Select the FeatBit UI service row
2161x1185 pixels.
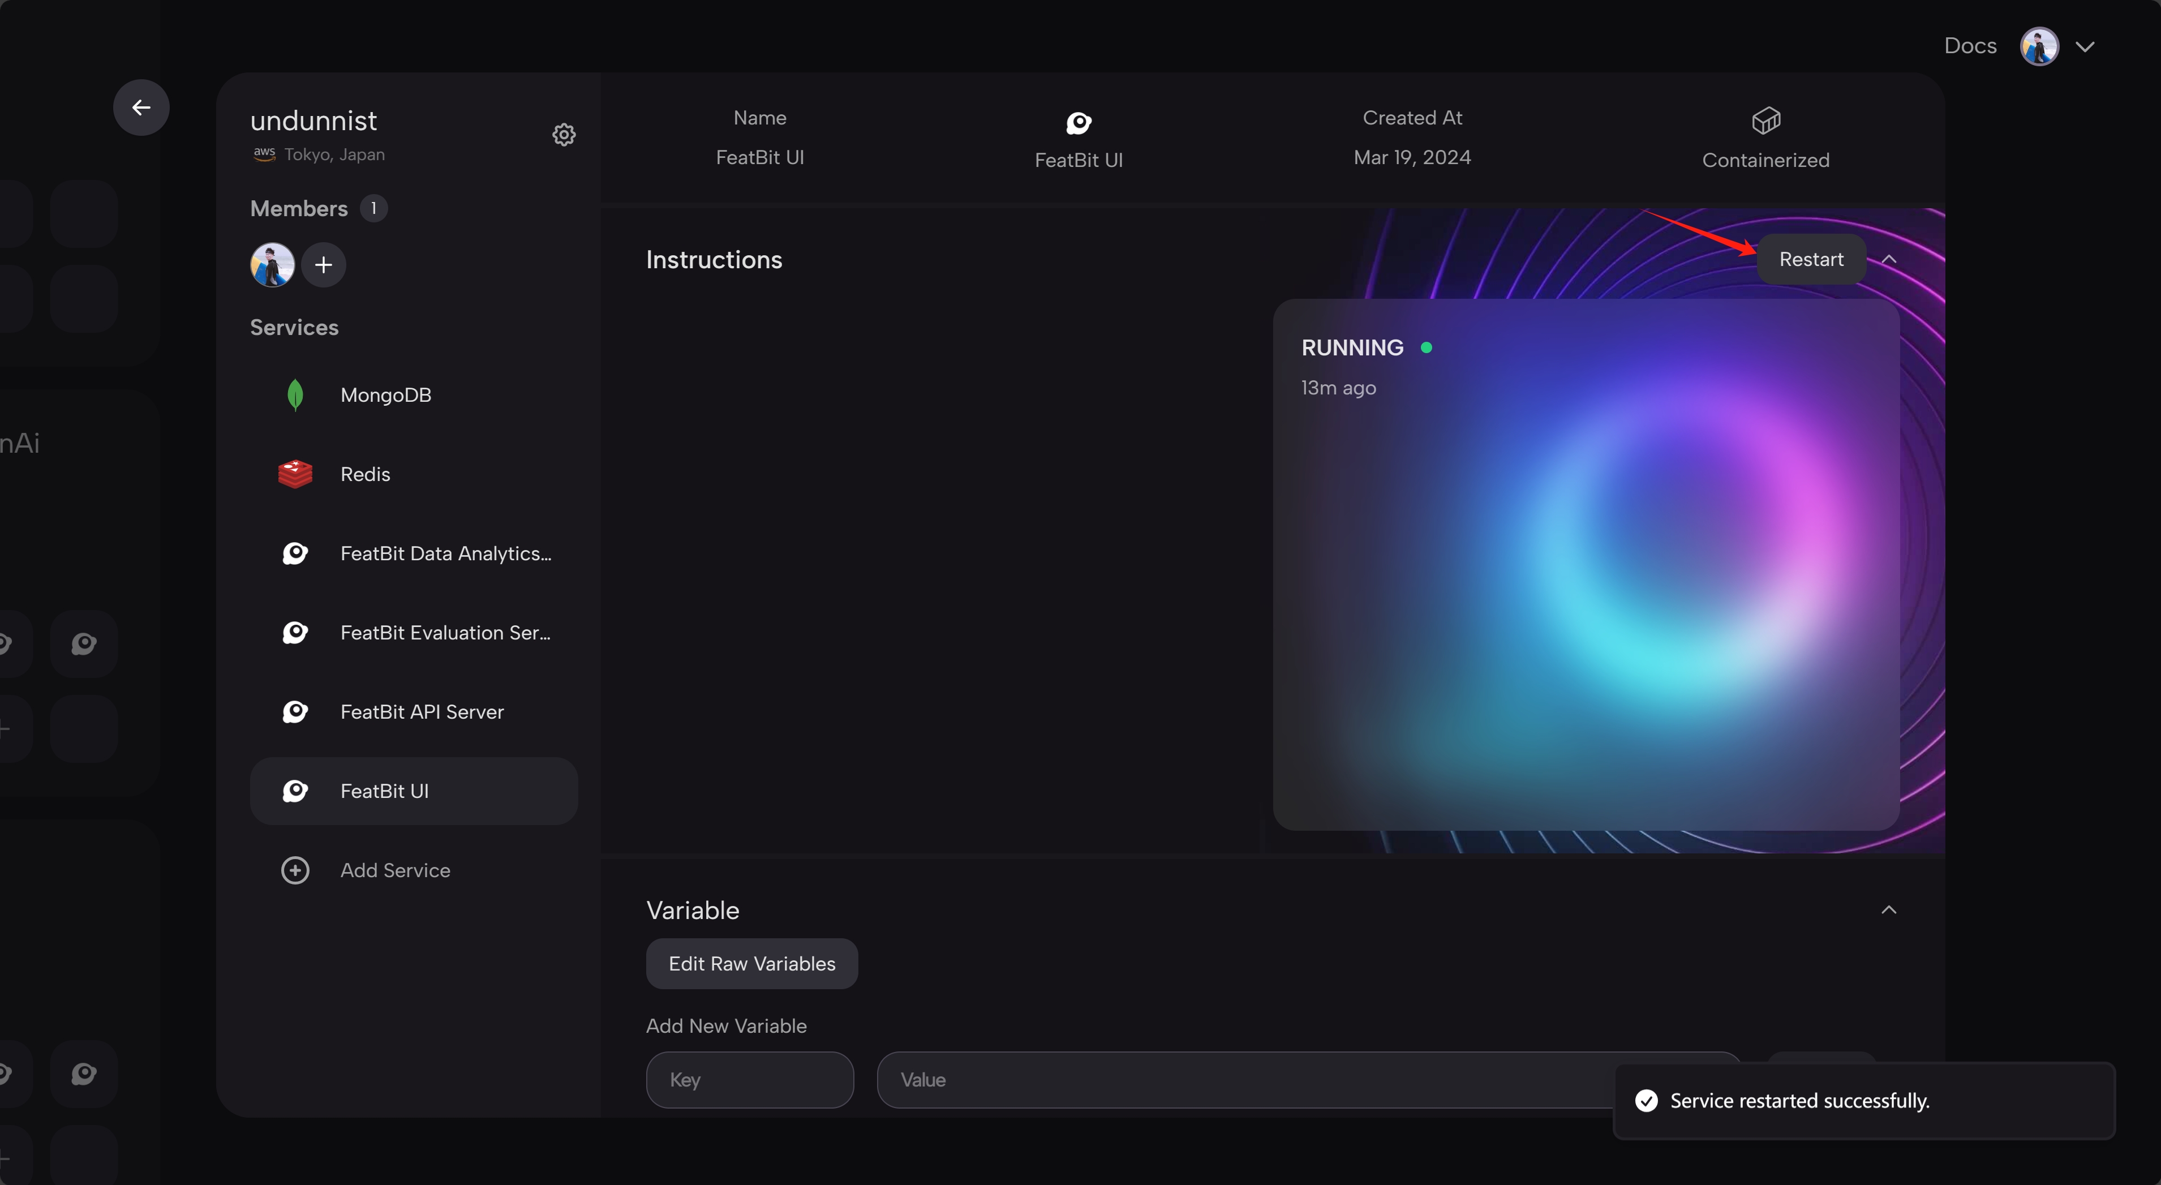(414, 791)
